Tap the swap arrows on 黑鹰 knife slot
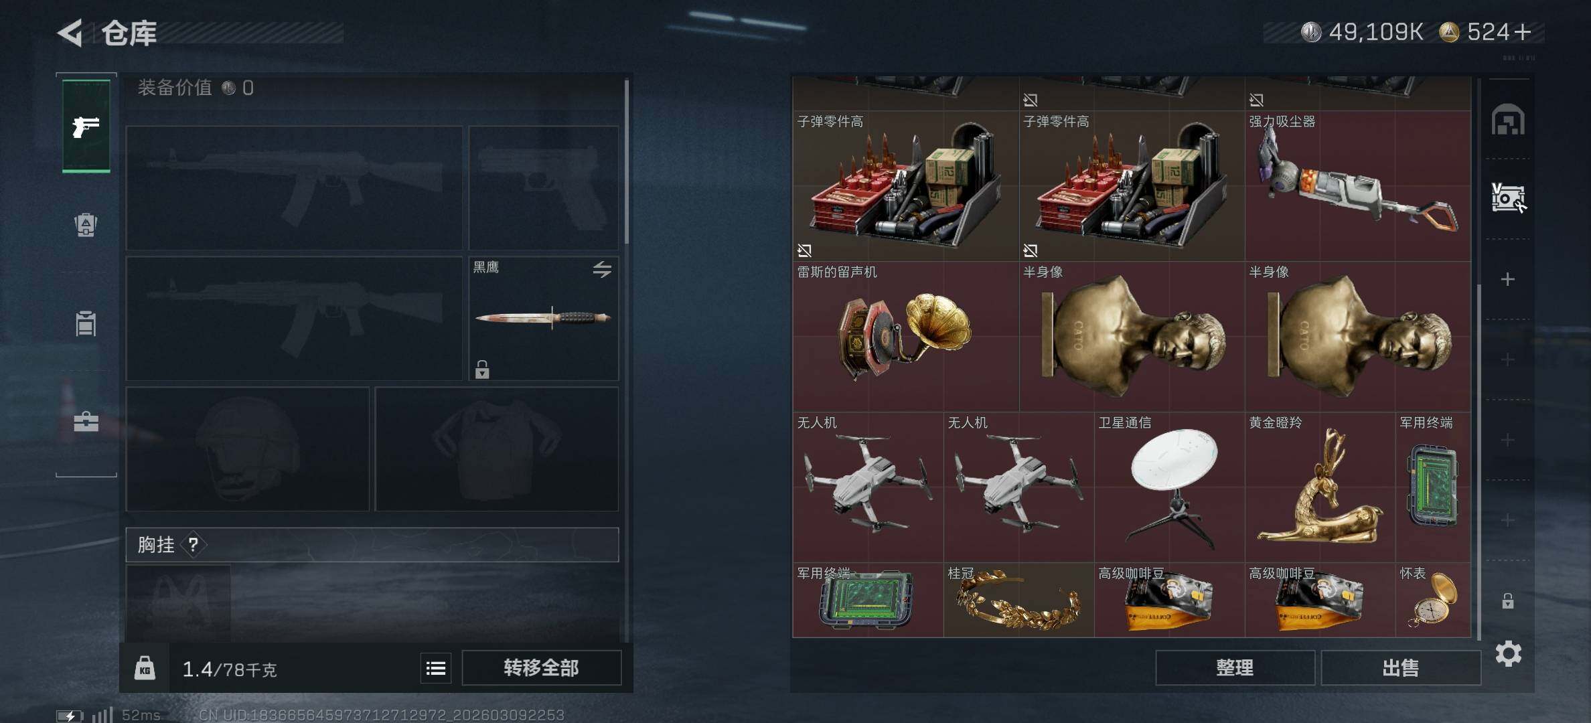The width and height of the screenshot is (1591, 723). coord(602,269)
